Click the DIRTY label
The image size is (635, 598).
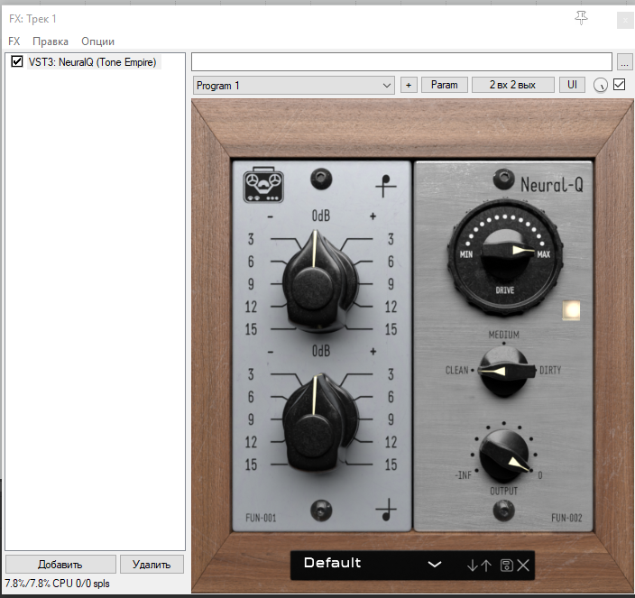click(550, 370)
